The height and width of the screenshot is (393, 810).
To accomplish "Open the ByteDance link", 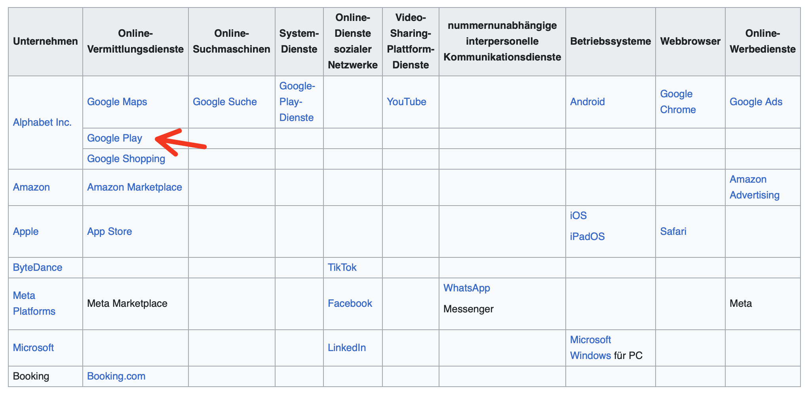I will (38, 268).
